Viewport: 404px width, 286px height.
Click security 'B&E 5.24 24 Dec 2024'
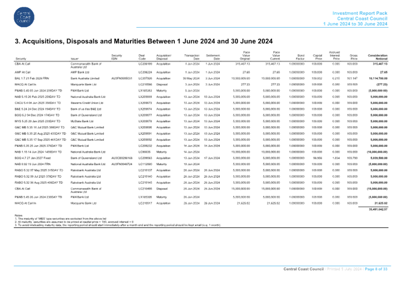coord(37,109)
